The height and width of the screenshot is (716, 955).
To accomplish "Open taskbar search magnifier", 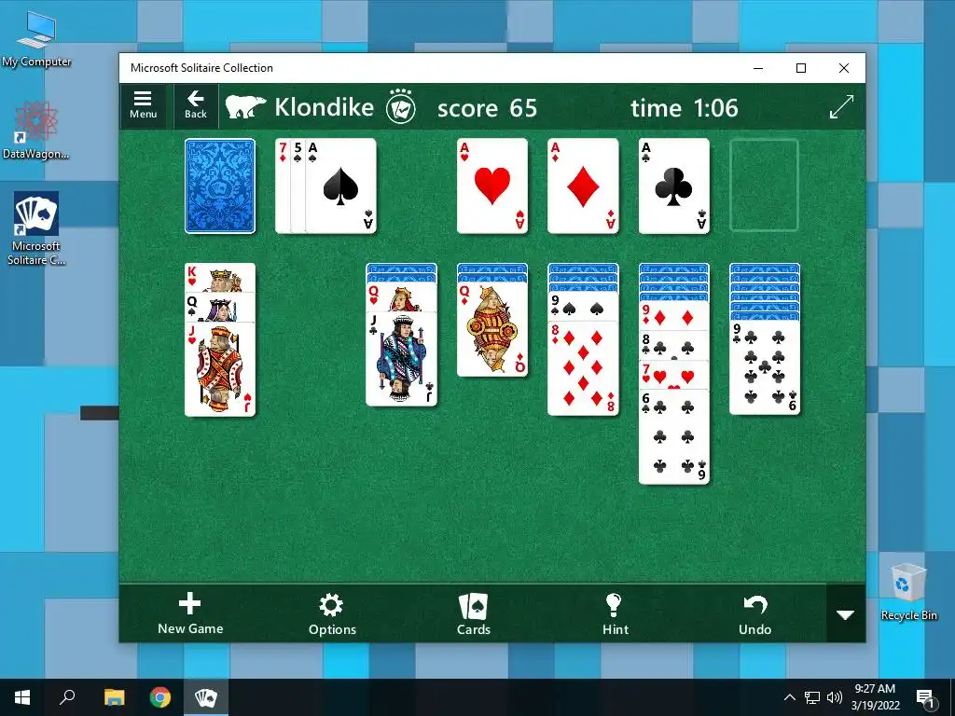I will pos(67,697).
